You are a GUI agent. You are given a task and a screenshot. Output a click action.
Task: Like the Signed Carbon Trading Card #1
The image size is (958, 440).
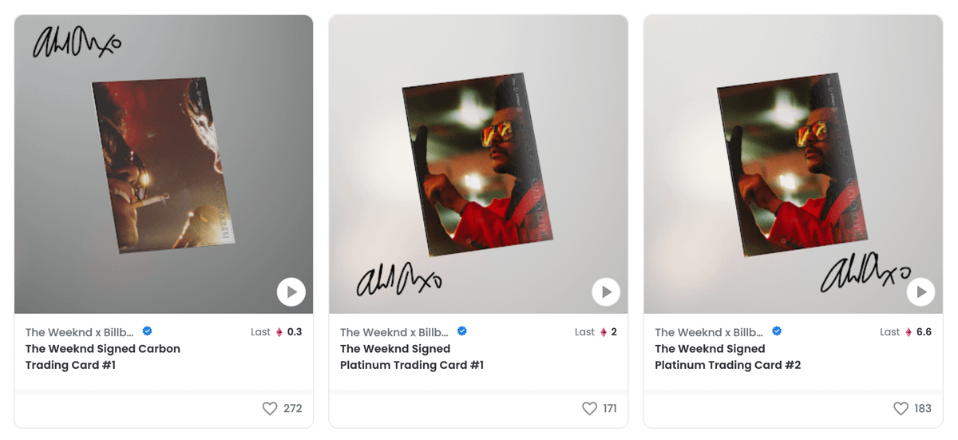coord(270,409)
